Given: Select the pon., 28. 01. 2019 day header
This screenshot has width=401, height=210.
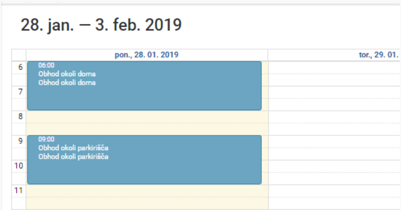Looking at the screenshot, I should (146, 55).
